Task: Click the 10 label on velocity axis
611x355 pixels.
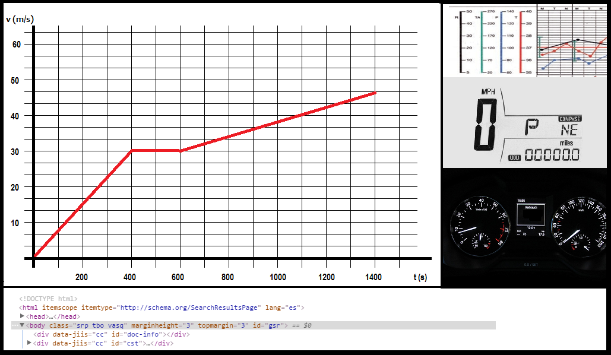Action: [15, 223]
